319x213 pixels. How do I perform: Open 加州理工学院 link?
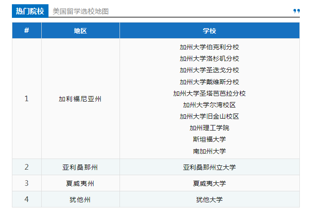209,128
